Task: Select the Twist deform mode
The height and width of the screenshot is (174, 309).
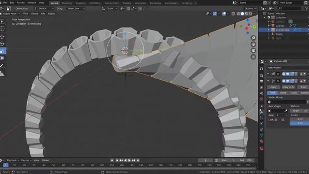Action: [272, 93]
